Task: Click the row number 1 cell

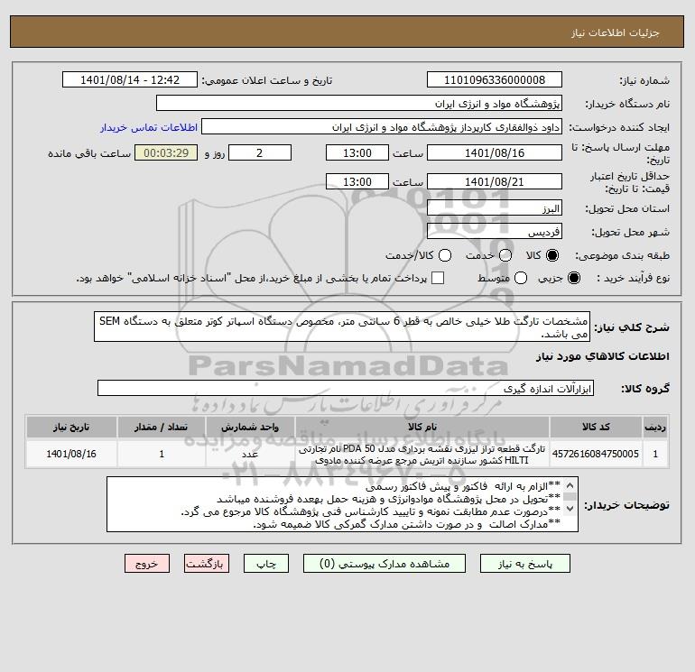Action: pos(655,454)
